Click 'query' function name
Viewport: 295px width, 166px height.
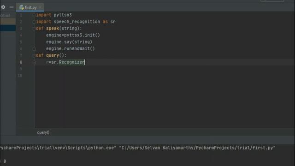pos(53,55)
